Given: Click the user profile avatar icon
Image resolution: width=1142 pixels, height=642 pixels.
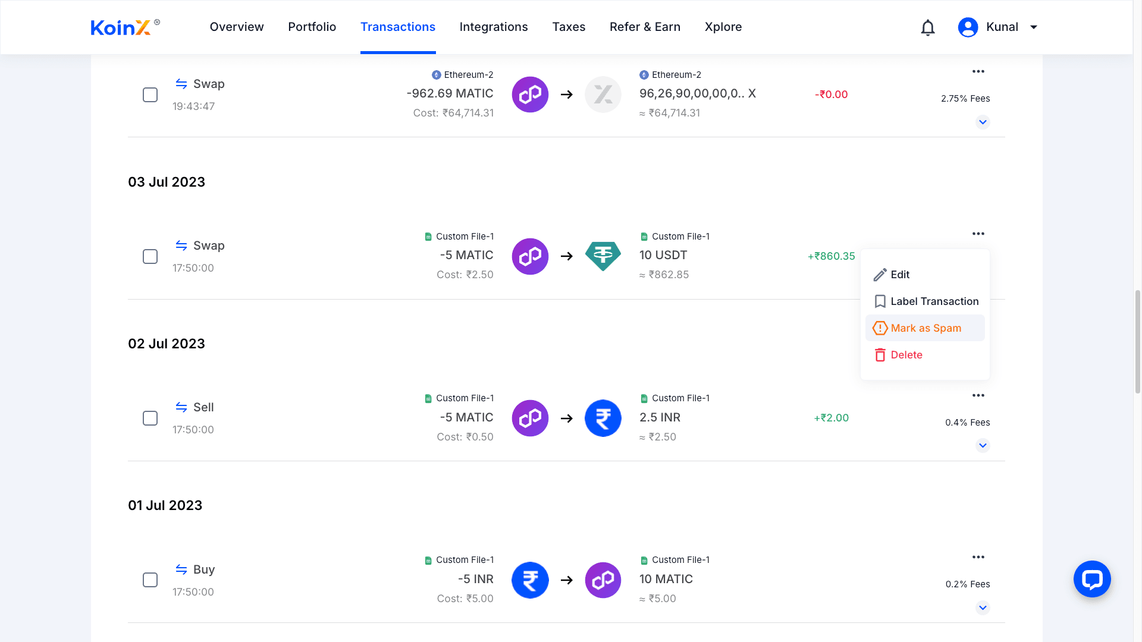Looking at the screenshot, I should [968, 27].
